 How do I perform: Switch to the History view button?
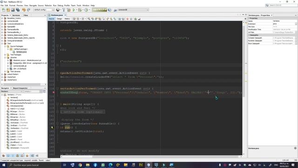tap(67, 19)
